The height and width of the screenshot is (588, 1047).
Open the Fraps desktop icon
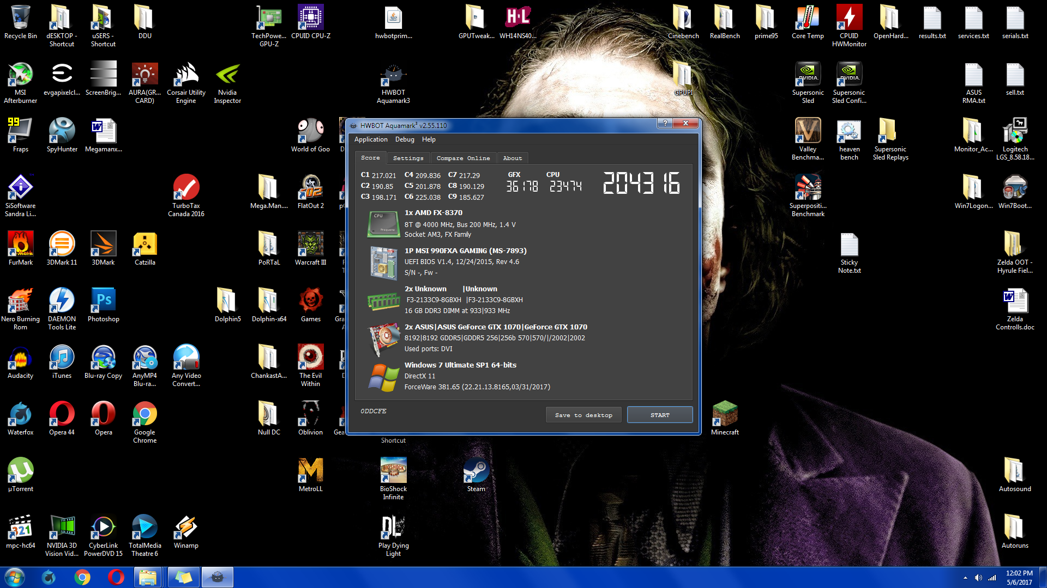[x=21, y=135]
